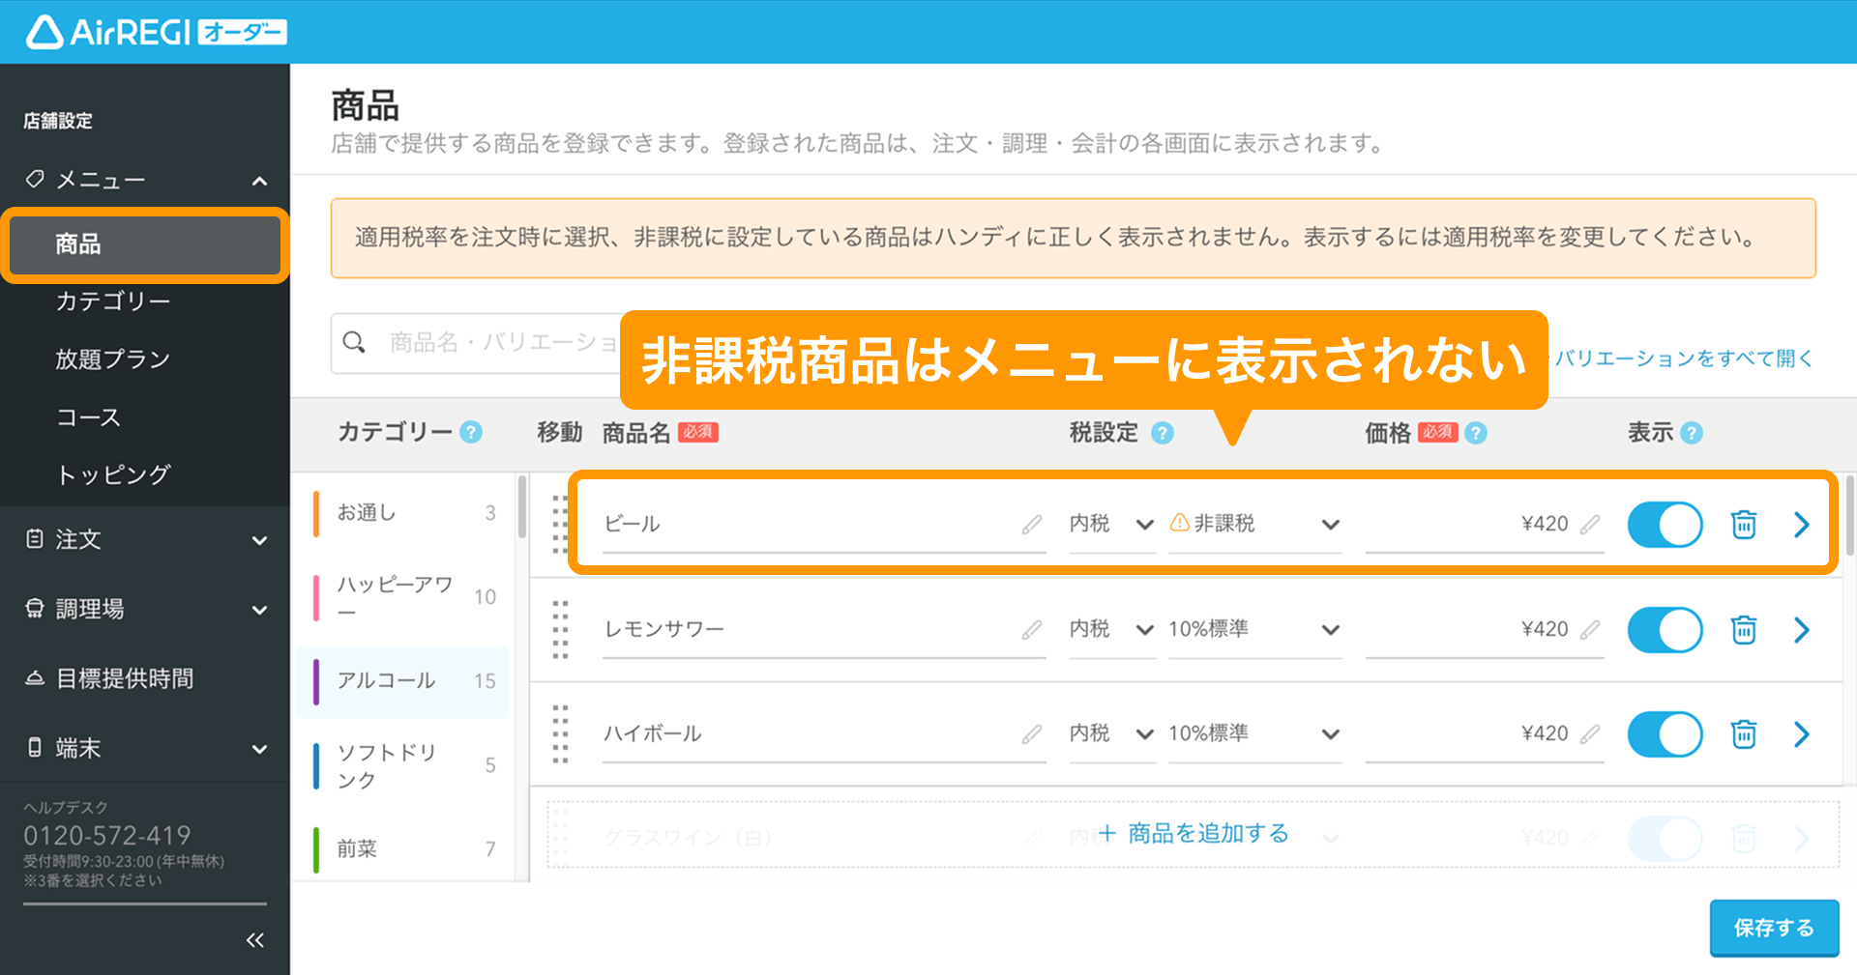The height and width of the screenshot is (975, 1857).
Task: Toggle display switch for ビール
Action: [1665, 525]
